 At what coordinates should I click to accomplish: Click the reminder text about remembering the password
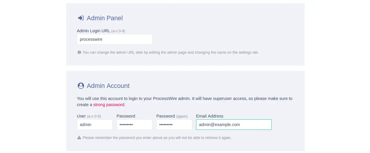157,137
